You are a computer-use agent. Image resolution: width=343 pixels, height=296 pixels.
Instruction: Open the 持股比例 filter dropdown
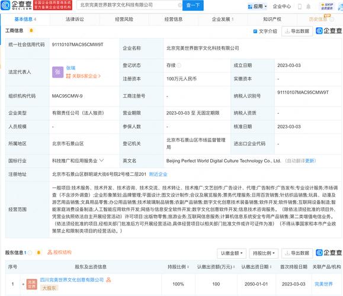point(264,253)
